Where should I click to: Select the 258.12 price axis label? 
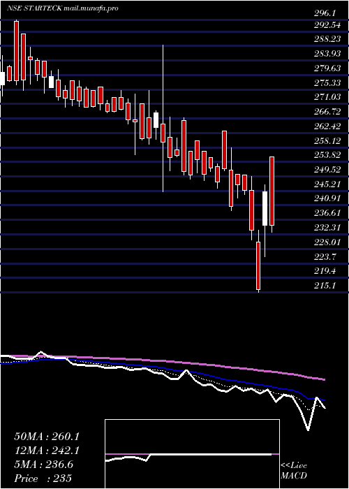[x=327, y=141]
